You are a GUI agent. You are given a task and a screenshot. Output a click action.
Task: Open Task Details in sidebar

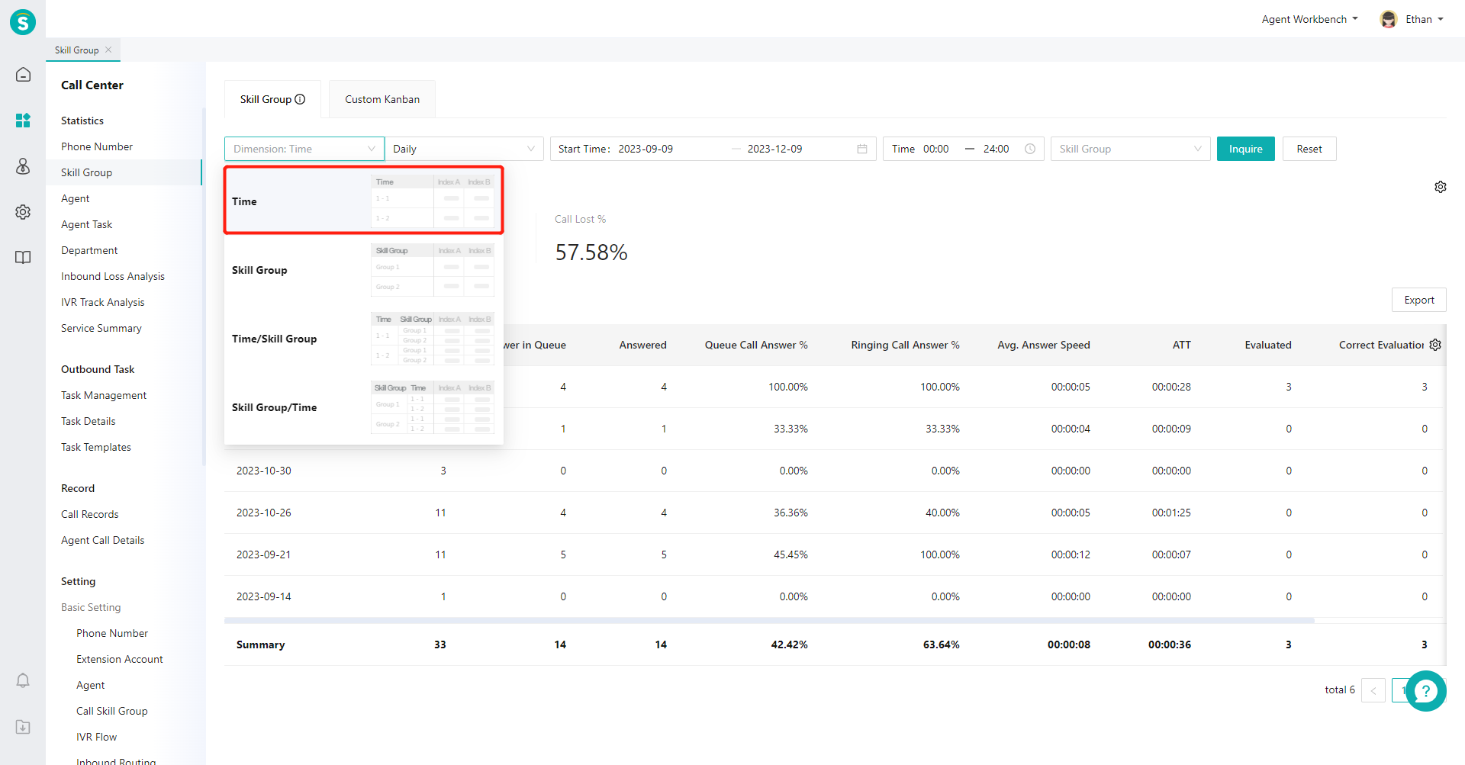(89, 421)
